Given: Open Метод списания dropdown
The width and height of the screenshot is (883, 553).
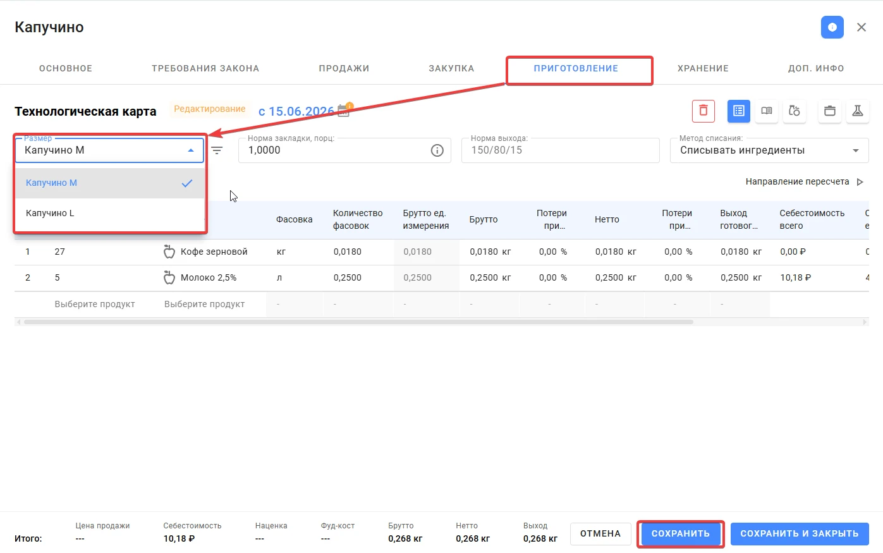Looking at the screenshot, I should (769, 150).
